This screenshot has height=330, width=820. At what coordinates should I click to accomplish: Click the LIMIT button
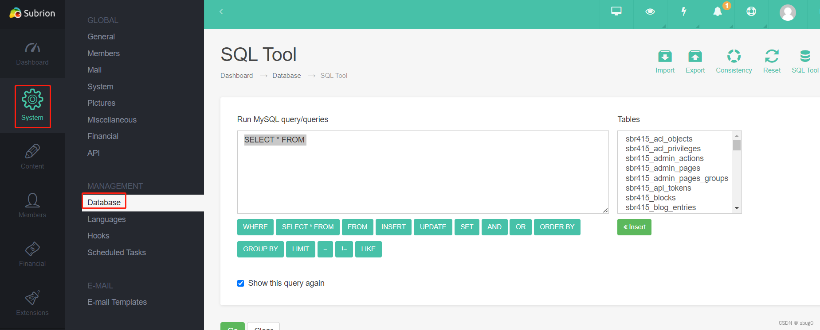pyautogui.click(x=301, y=249)
